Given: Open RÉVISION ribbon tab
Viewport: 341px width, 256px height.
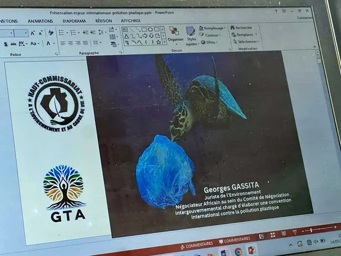Looking at the screenshot, I should [104, 21].
